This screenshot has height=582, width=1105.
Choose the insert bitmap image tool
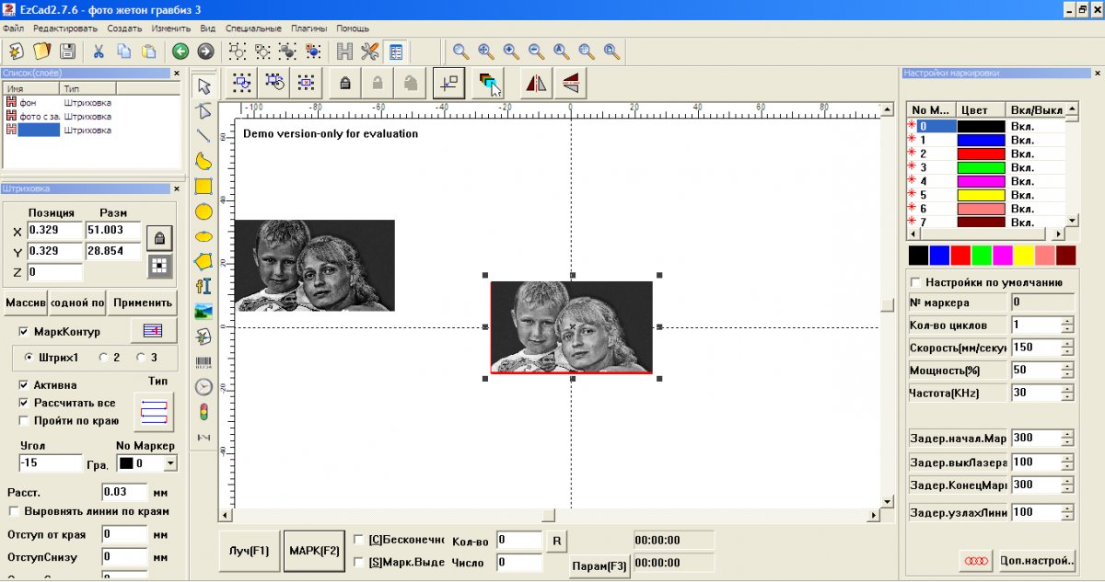pos(204,311)
